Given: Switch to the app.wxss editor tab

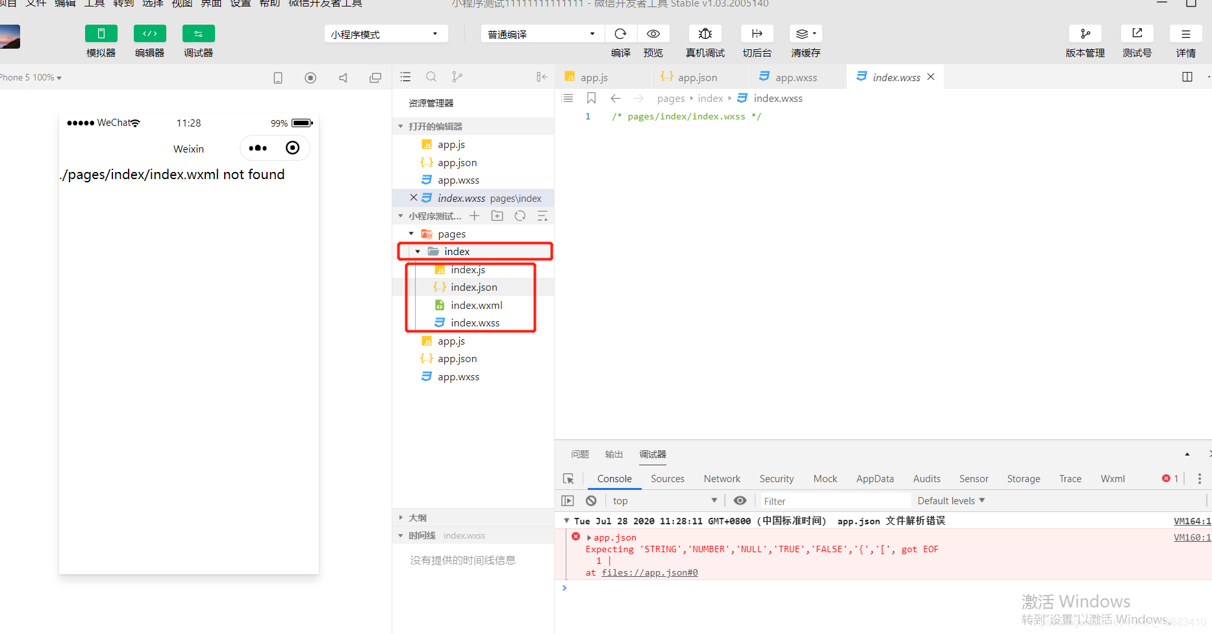Looking at the screenshot, I should [x=796, y=77].
